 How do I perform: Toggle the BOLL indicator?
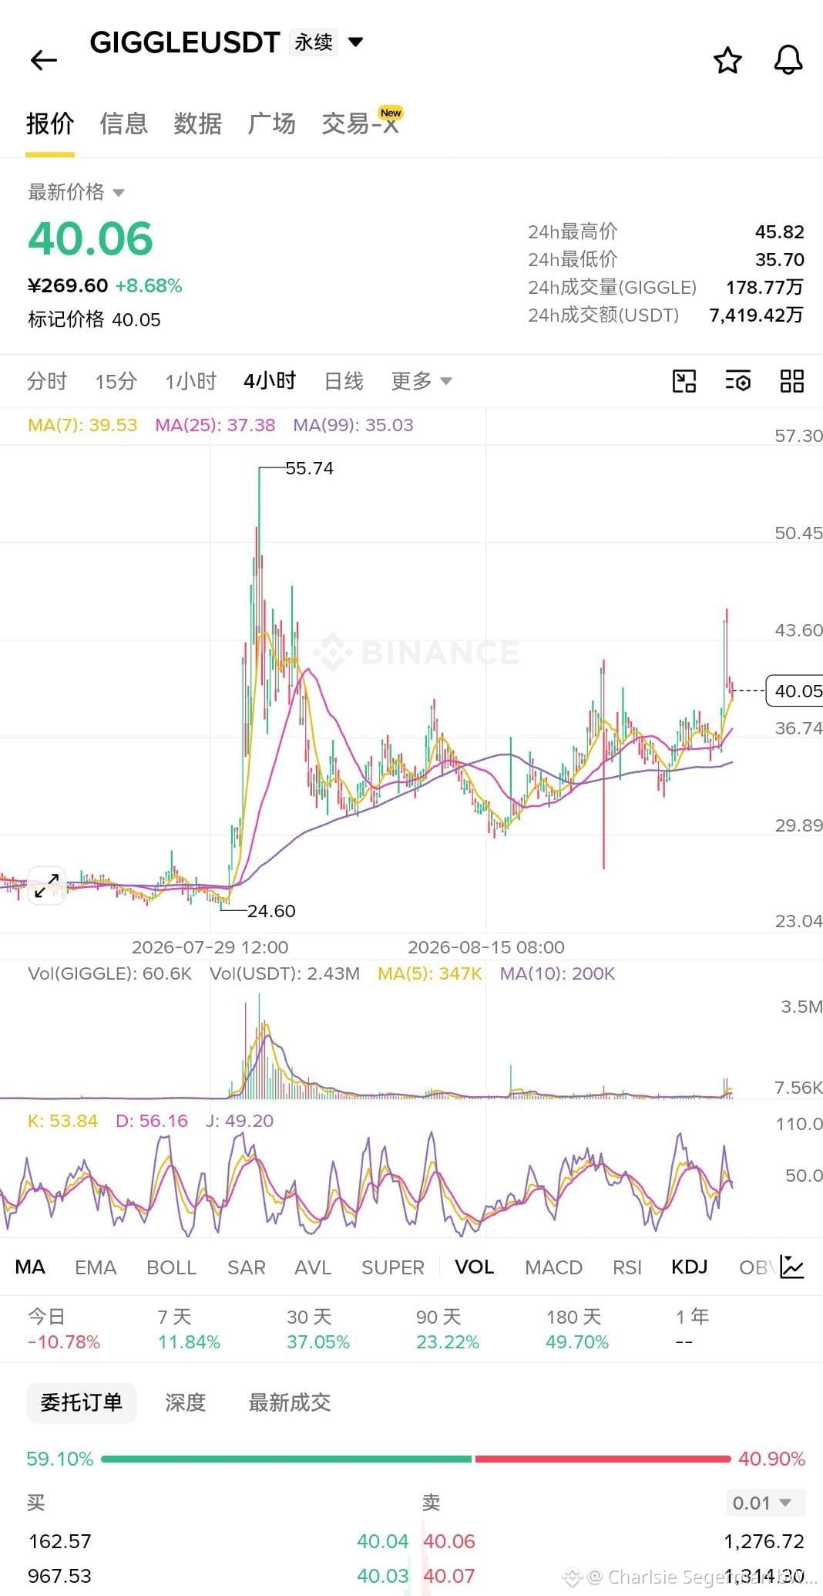[x=171, y=1267]
